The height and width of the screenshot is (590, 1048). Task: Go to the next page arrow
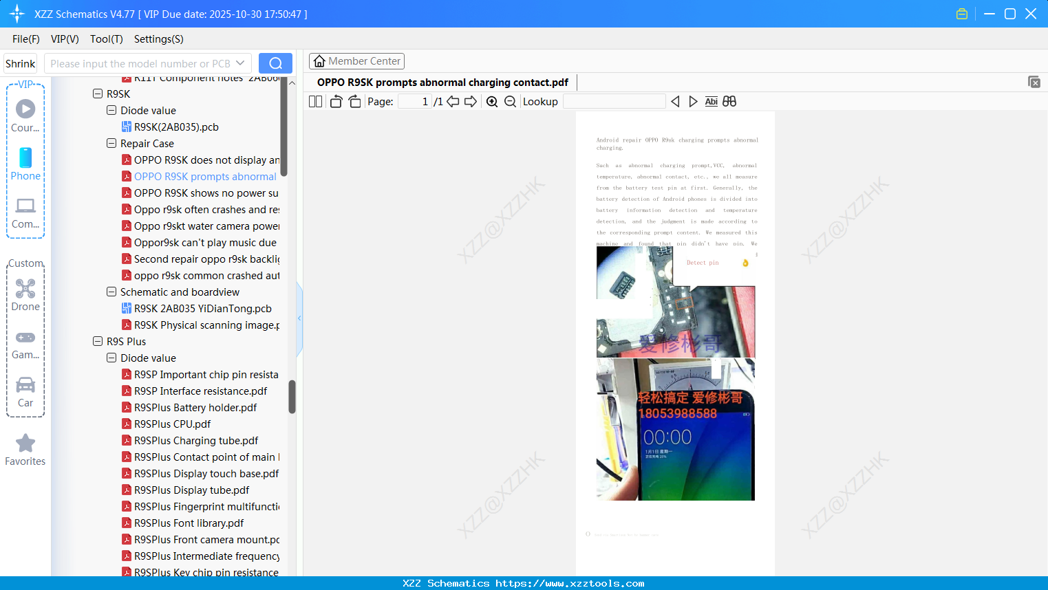(471, 102)
